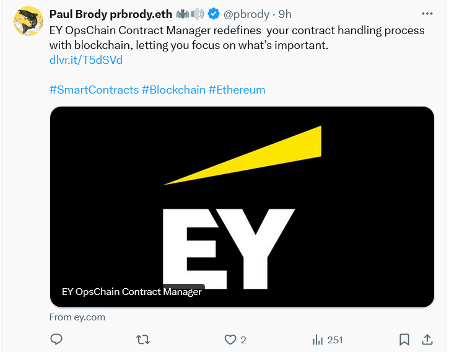Open the "From ey.com" source link
The image size is (462, 352).
[x=77, y=317]
